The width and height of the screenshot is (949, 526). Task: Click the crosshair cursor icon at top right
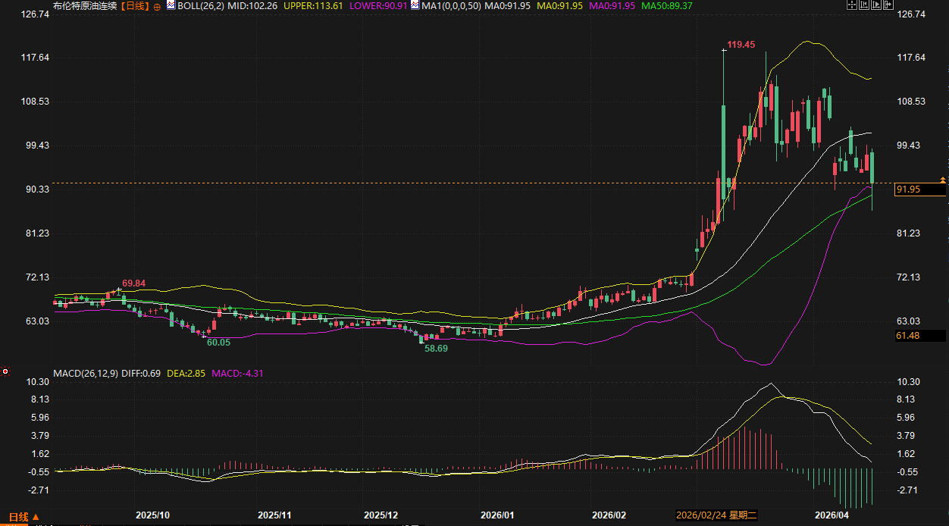point(852,5)
